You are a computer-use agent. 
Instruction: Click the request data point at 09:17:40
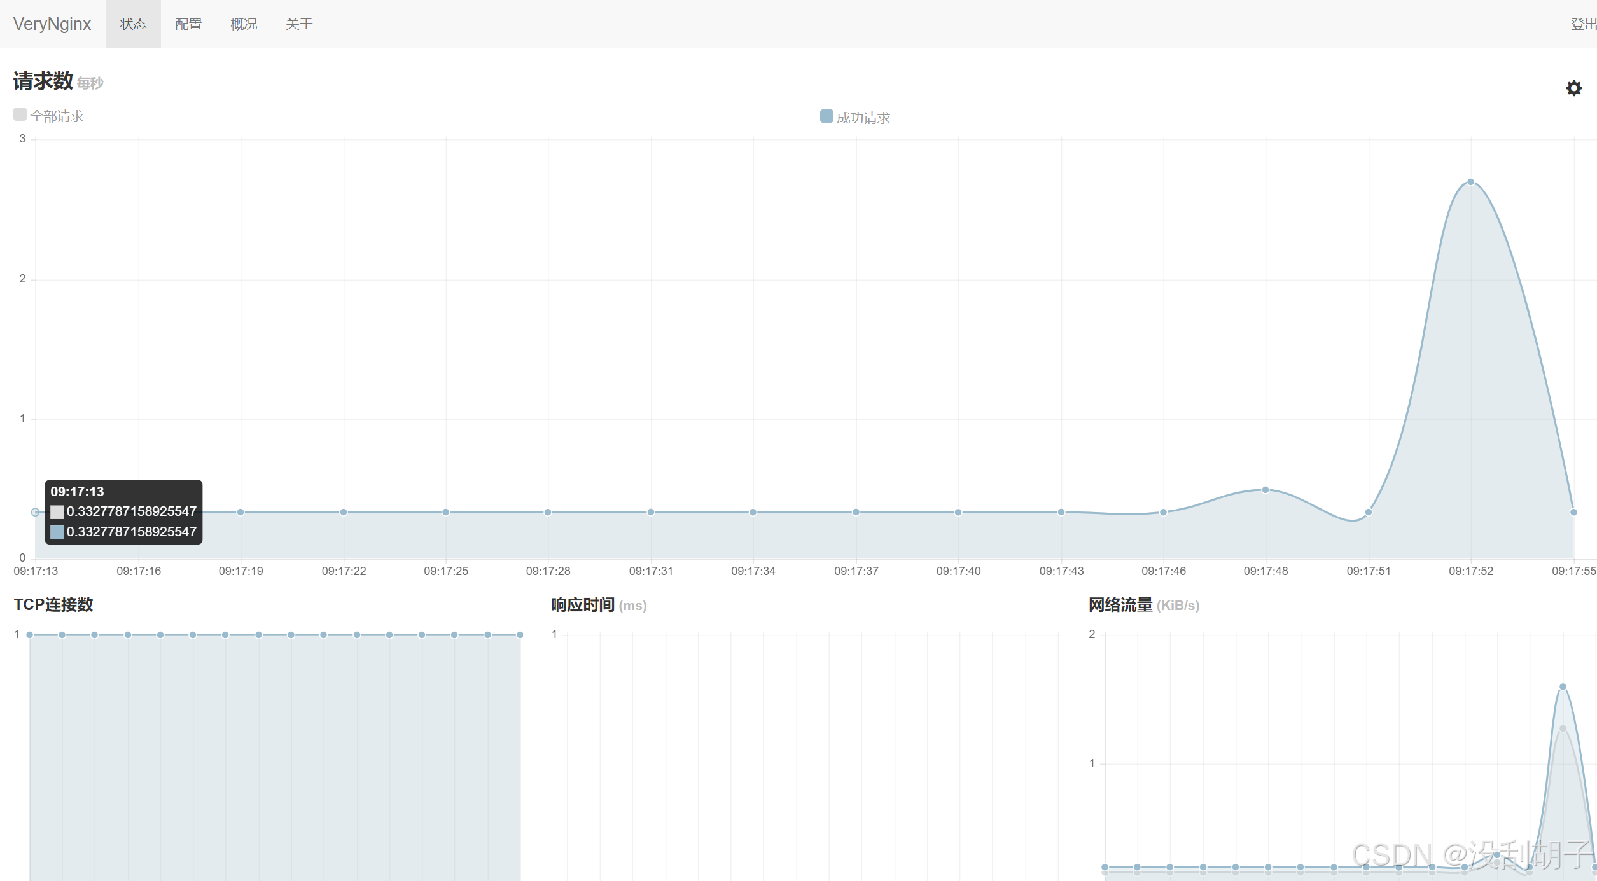click(x=958, y=512)
